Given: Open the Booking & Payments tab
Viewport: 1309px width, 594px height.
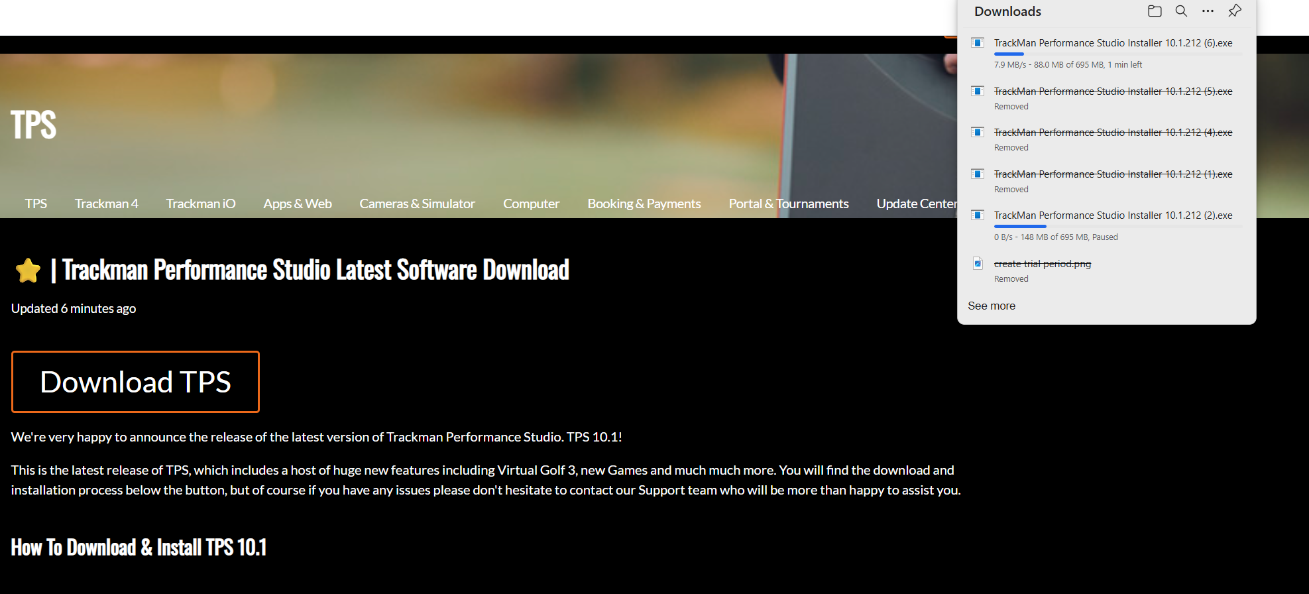Looking at the screenshot, I should click(x=644, y=204).
